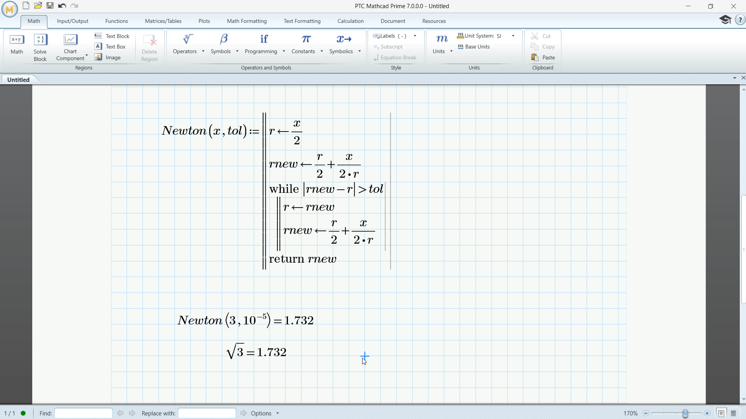Insert an Image region

tap(108, 57)
